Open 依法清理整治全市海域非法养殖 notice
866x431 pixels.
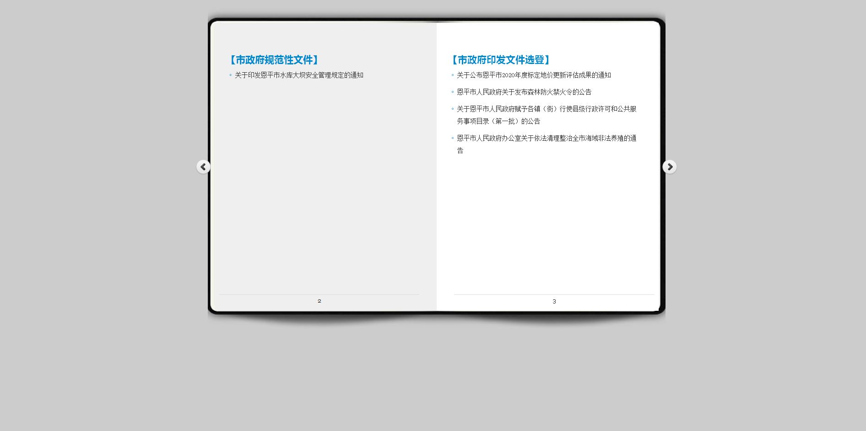tap(546, 138)
